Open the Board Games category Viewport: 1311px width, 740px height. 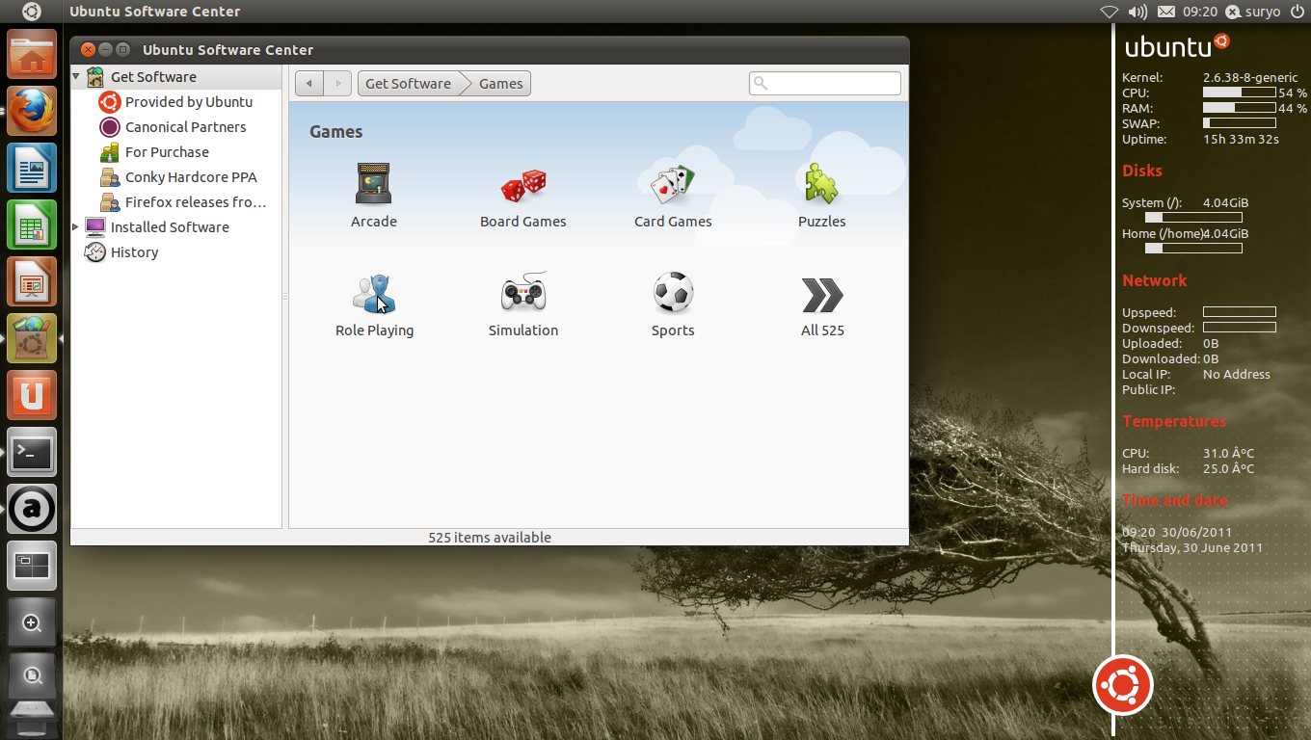point(523,196)
